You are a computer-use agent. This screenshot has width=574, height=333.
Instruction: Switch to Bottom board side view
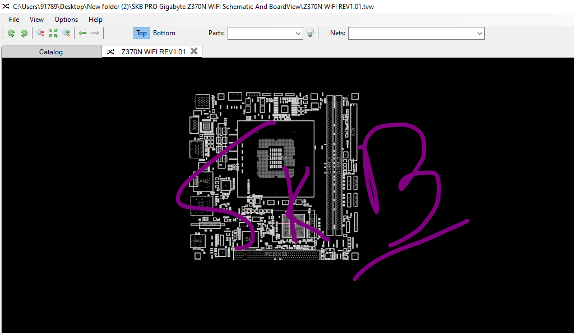(164, 33)
